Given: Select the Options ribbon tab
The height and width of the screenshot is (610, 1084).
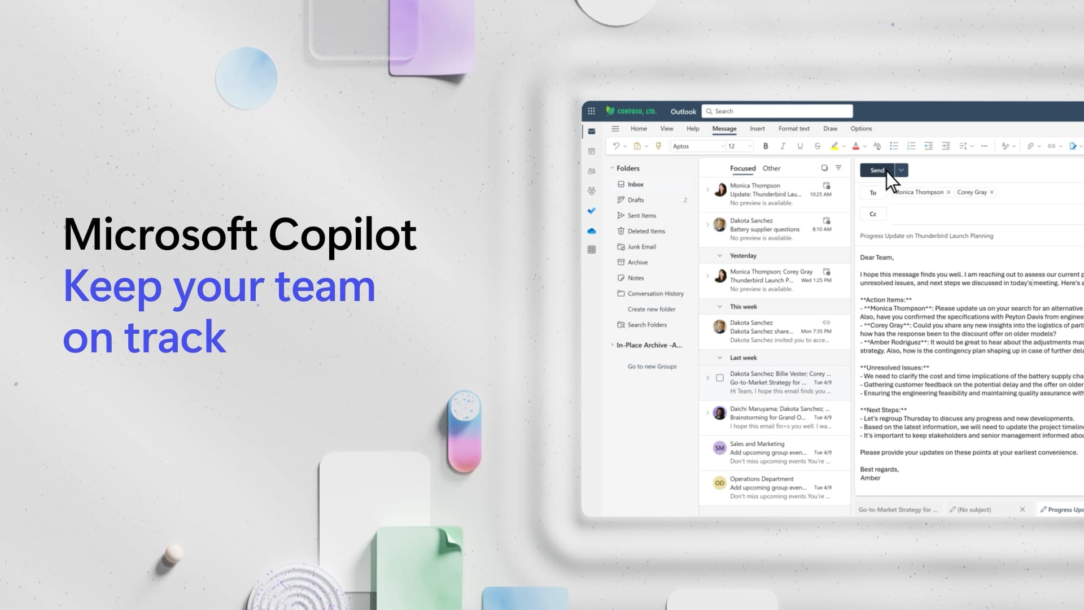Looking at the screenshot, I should click(862, 128).
